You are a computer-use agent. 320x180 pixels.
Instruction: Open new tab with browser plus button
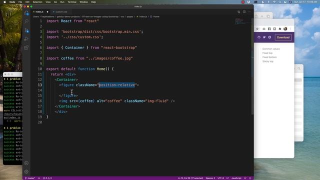tap(262, 16)
